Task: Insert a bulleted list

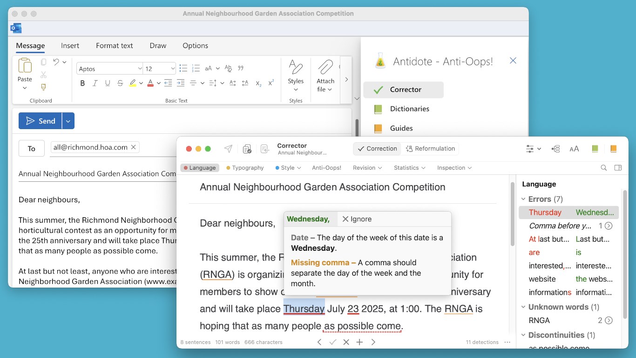Action: 183,69
